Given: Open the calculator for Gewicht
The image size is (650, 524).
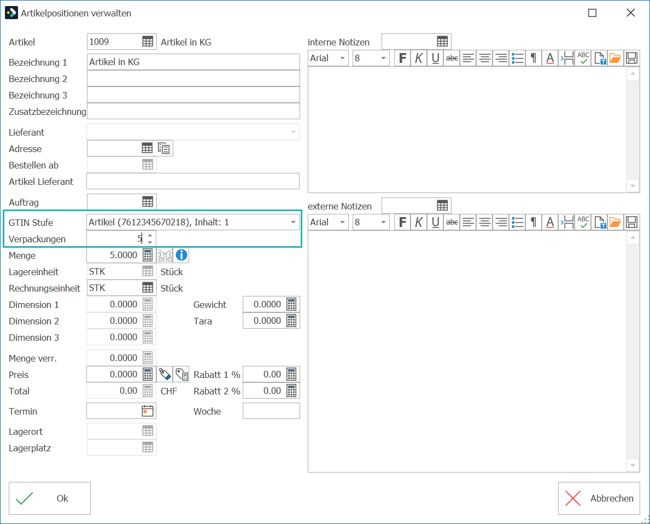Looking at the screenshot, I should 291,304.
